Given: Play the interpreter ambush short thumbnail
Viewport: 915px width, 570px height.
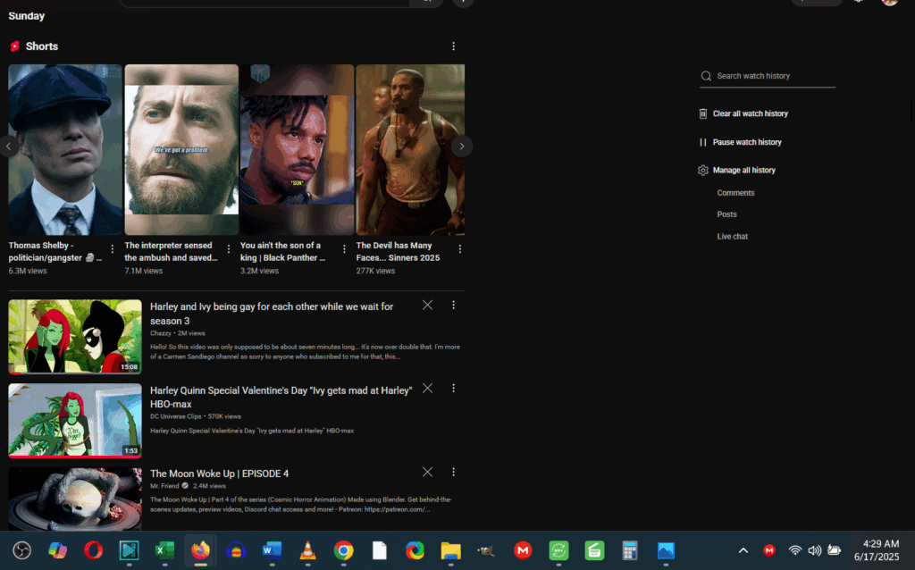Looking at the screenshot, I should [181, 150].
